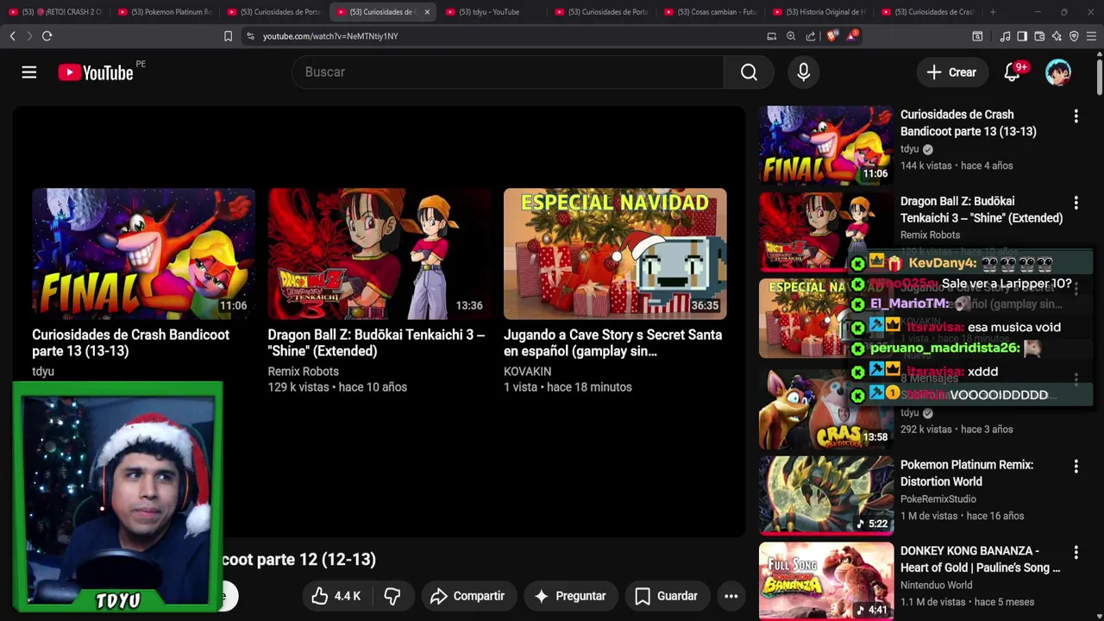Image resolution: width=1104 pixels, height=621 pixels.
Task: Open more options for Curiosidades de Crash parte 13 sidebar
Action: [x=1076, y=116]
